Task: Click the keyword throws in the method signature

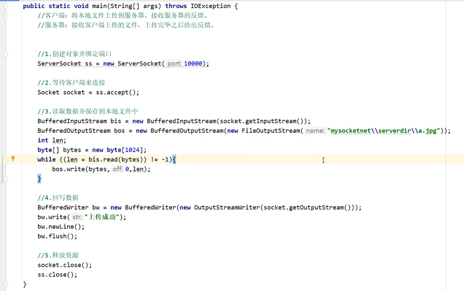Action: 176,6
